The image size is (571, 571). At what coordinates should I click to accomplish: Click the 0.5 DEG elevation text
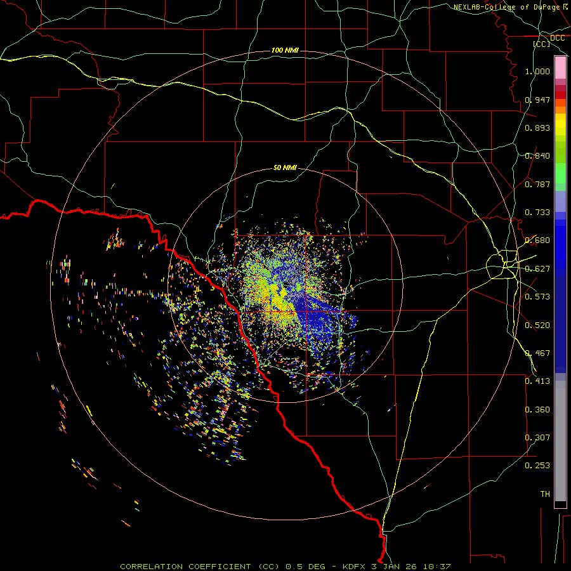point(306,567)
